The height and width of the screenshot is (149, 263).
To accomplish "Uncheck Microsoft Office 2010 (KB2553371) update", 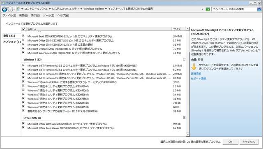I will point(23,40).
